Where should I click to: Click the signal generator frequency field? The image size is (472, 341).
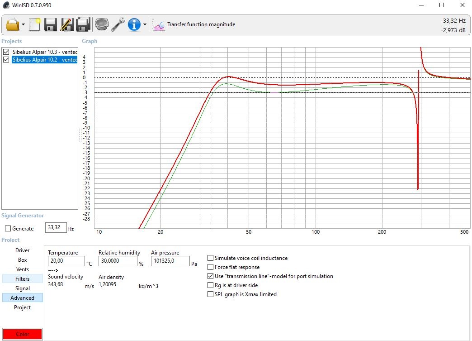click(56, 227)
